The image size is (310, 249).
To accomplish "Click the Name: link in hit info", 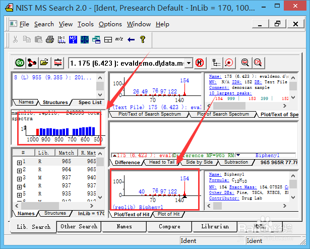I will tap(215, 174).
